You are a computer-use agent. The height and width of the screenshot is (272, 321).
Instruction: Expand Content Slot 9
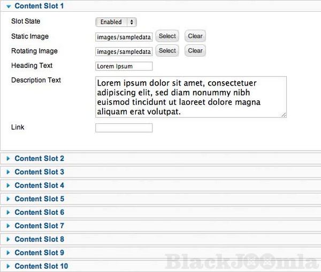[39, 253]
